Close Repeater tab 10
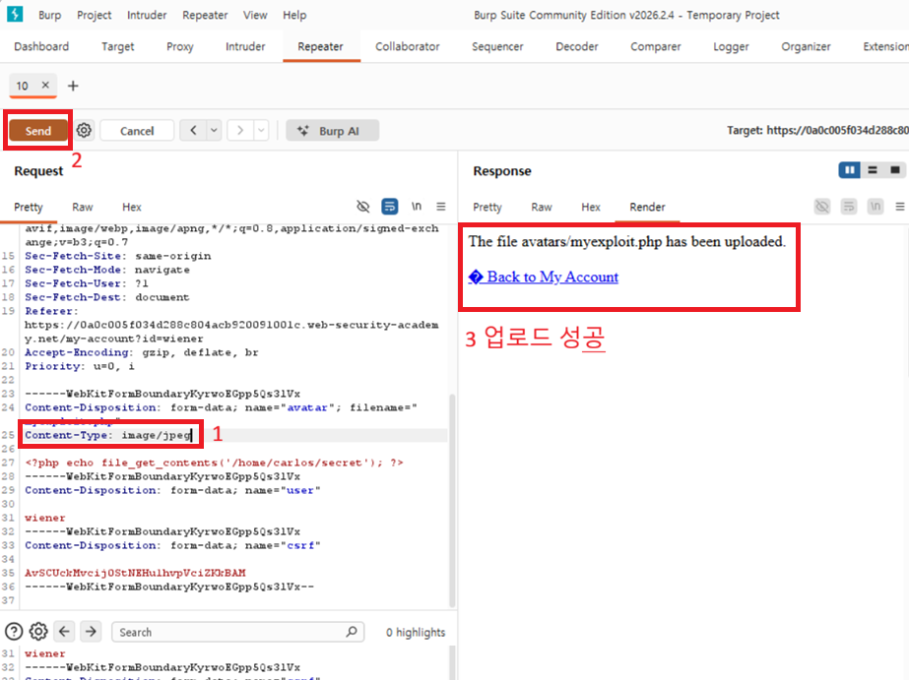Viewport: 909px width, 680px height. tap(45, 86)
